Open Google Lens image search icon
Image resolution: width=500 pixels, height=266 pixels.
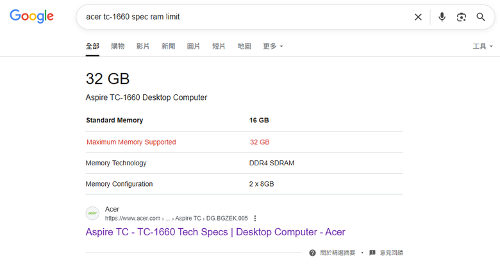pyautogui.click(x=461, y=17)
